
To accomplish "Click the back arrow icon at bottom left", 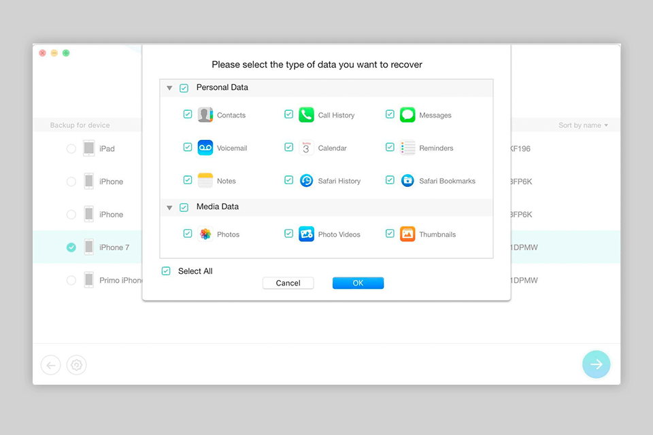I will coord(51,365).
